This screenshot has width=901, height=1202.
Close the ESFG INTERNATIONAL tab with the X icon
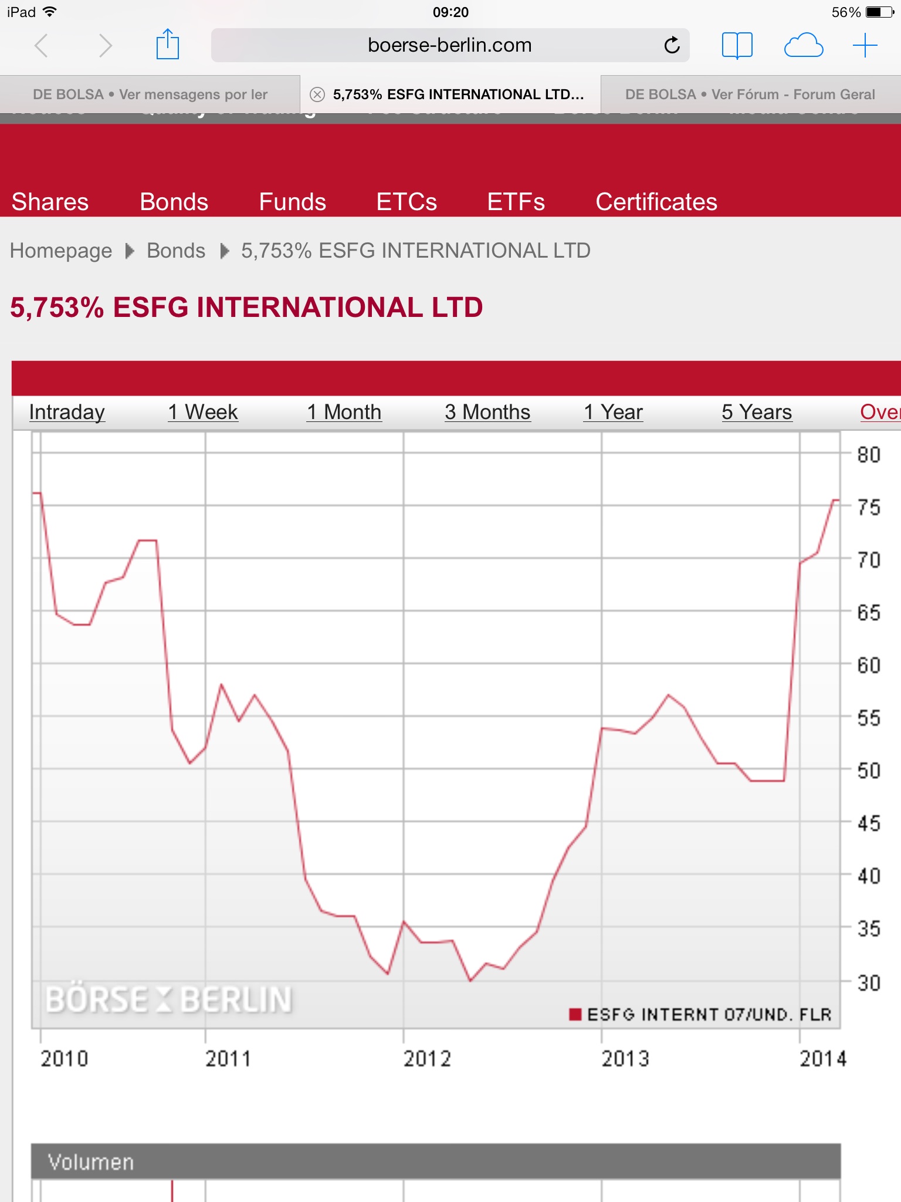[317, 94]
